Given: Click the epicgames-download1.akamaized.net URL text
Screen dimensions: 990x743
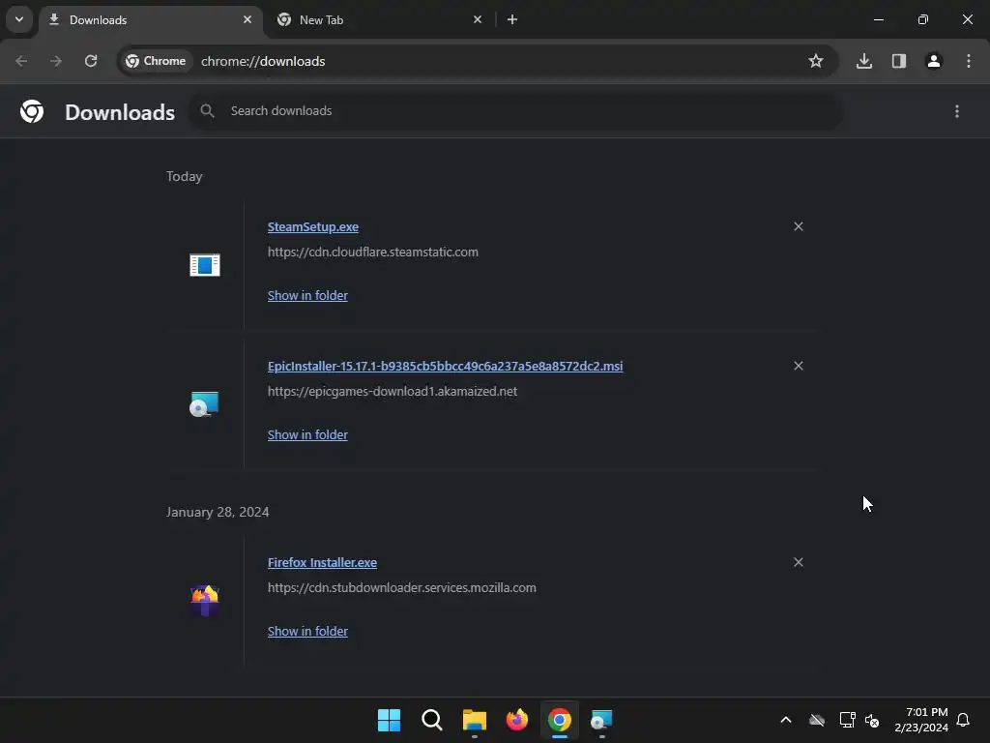Looking at the screenshot, I should 393,391.
